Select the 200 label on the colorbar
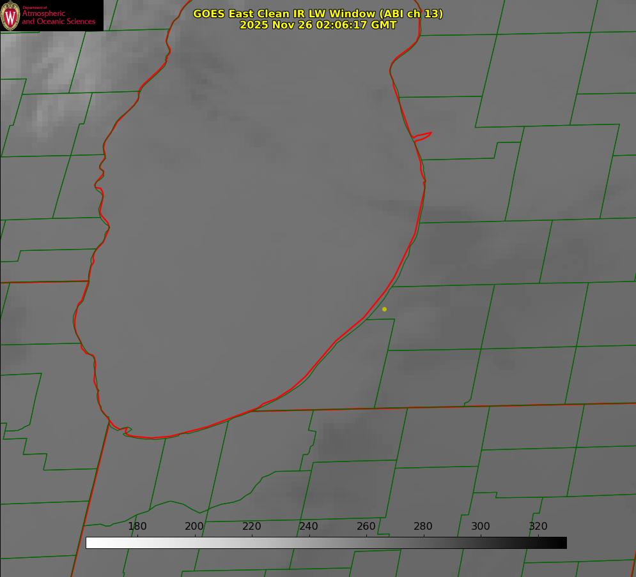636x577 pixels. (x=194, y=526)
